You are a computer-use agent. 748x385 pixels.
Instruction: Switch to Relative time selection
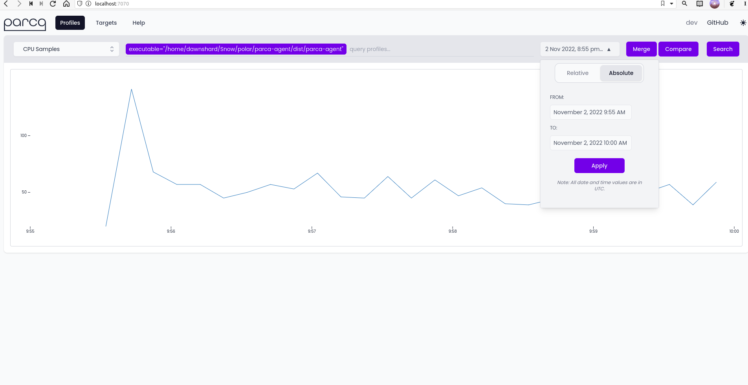point(577,73)
